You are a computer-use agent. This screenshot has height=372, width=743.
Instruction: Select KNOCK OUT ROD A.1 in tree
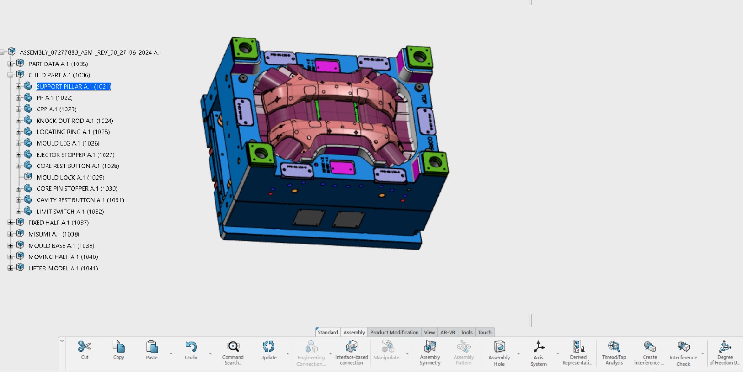coord(75,121)
